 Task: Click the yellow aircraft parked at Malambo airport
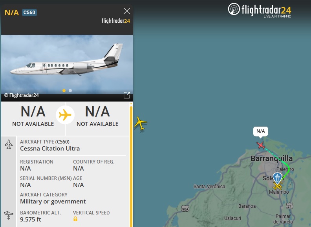pyautogui.click(x=278, y=186)
